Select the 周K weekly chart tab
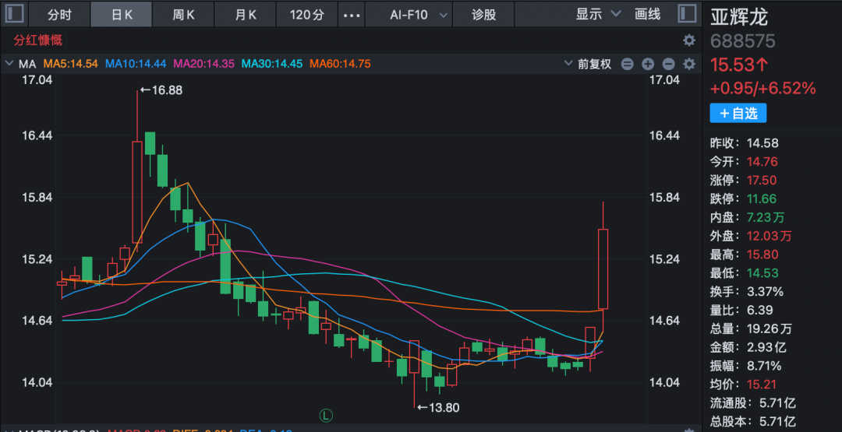 (x=184, y=15)
